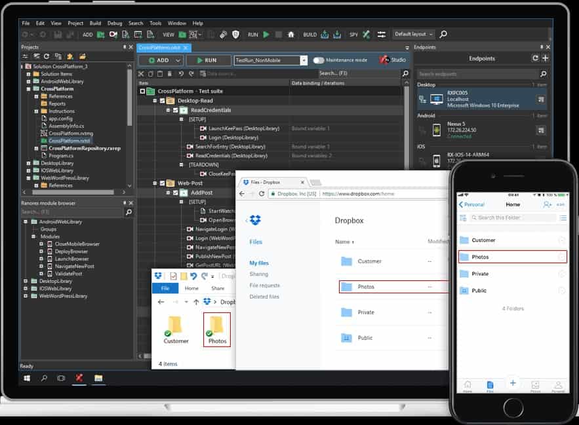
Task: Click back arrow in Dropbox browser window
Action: point(242,194)
